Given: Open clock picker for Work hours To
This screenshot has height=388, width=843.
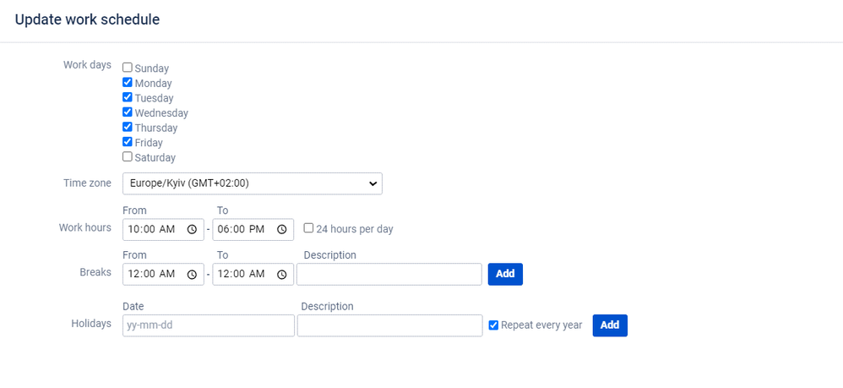Looking at the screenshot, I should [282, 229].
